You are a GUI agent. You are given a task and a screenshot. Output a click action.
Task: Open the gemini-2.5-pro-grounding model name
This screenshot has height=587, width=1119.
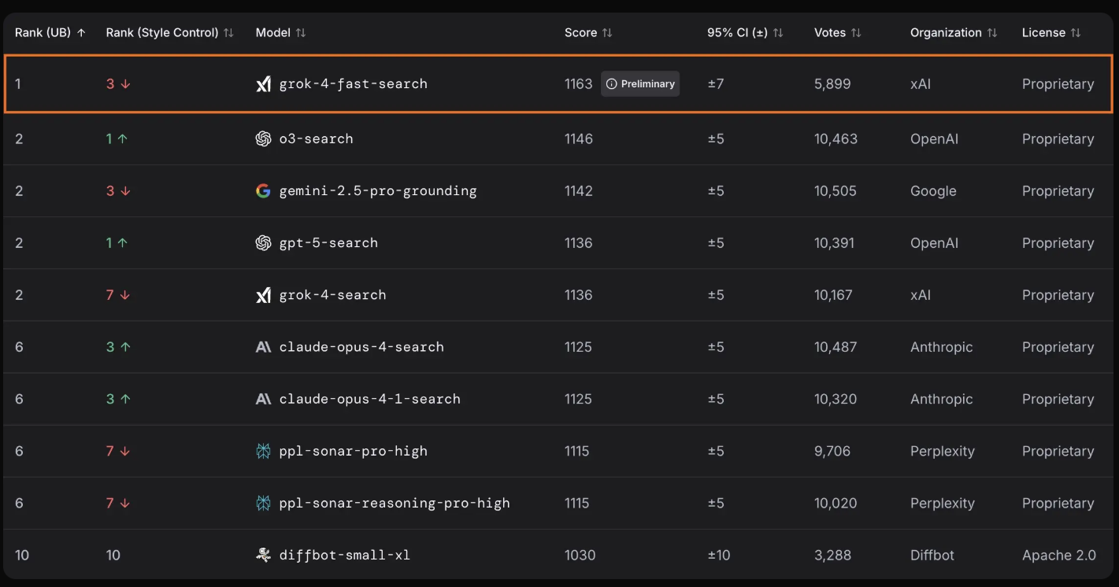click(378, 191)
